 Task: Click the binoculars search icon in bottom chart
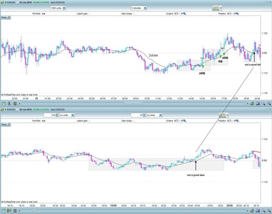tap(258, 211)
